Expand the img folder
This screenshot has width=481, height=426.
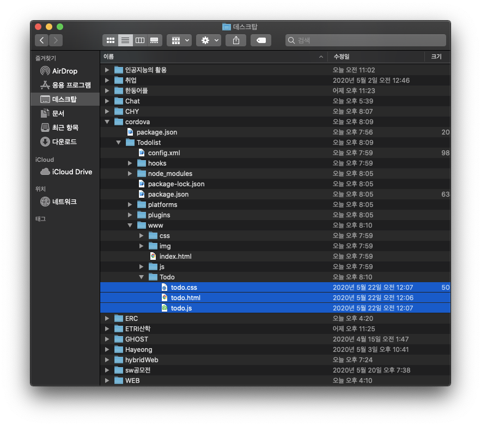[141, 246]
